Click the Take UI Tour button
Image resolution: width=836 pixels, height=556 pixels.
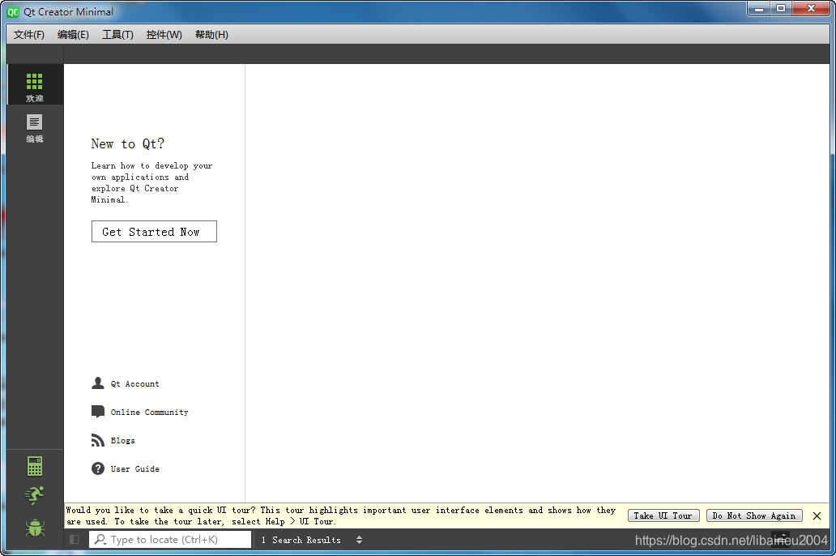[663, 515]
